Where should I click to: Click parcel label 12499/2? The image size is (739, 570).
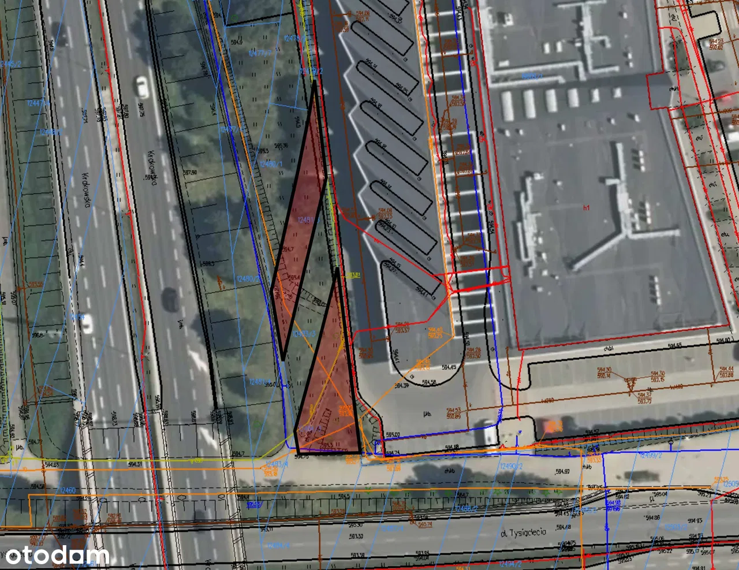(x=650, y=455)
